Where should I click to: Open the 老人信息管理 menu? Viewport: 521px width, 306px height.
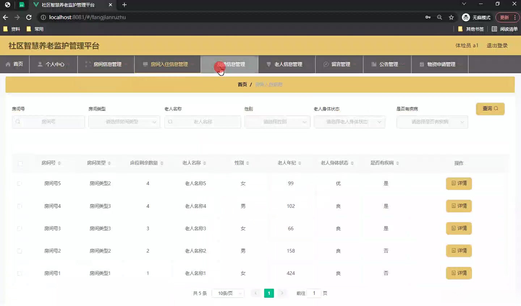coord(287,64)
